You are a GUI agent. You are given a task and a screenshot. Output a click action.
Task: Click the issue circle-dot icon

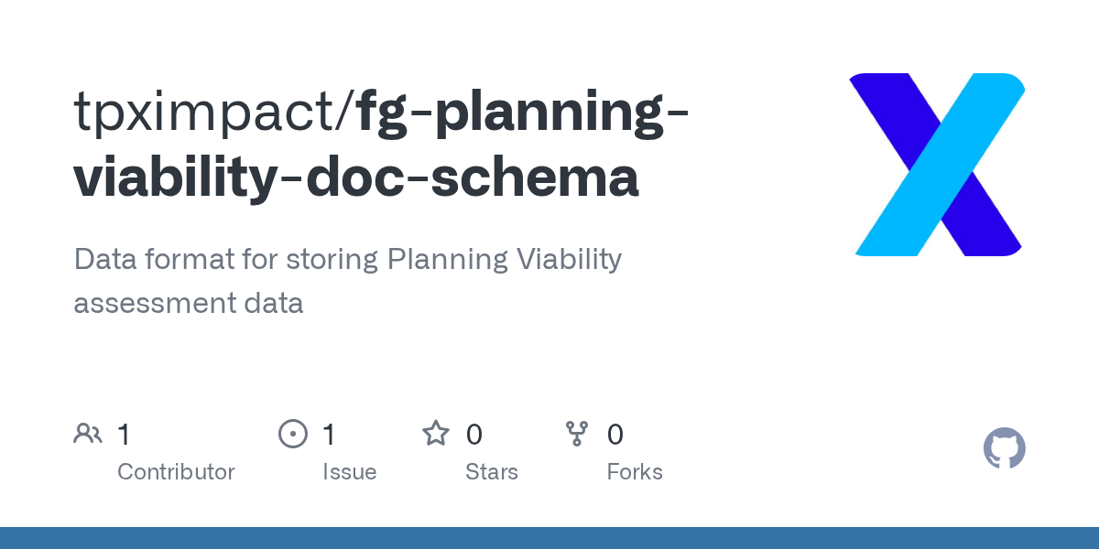(293, 434)
